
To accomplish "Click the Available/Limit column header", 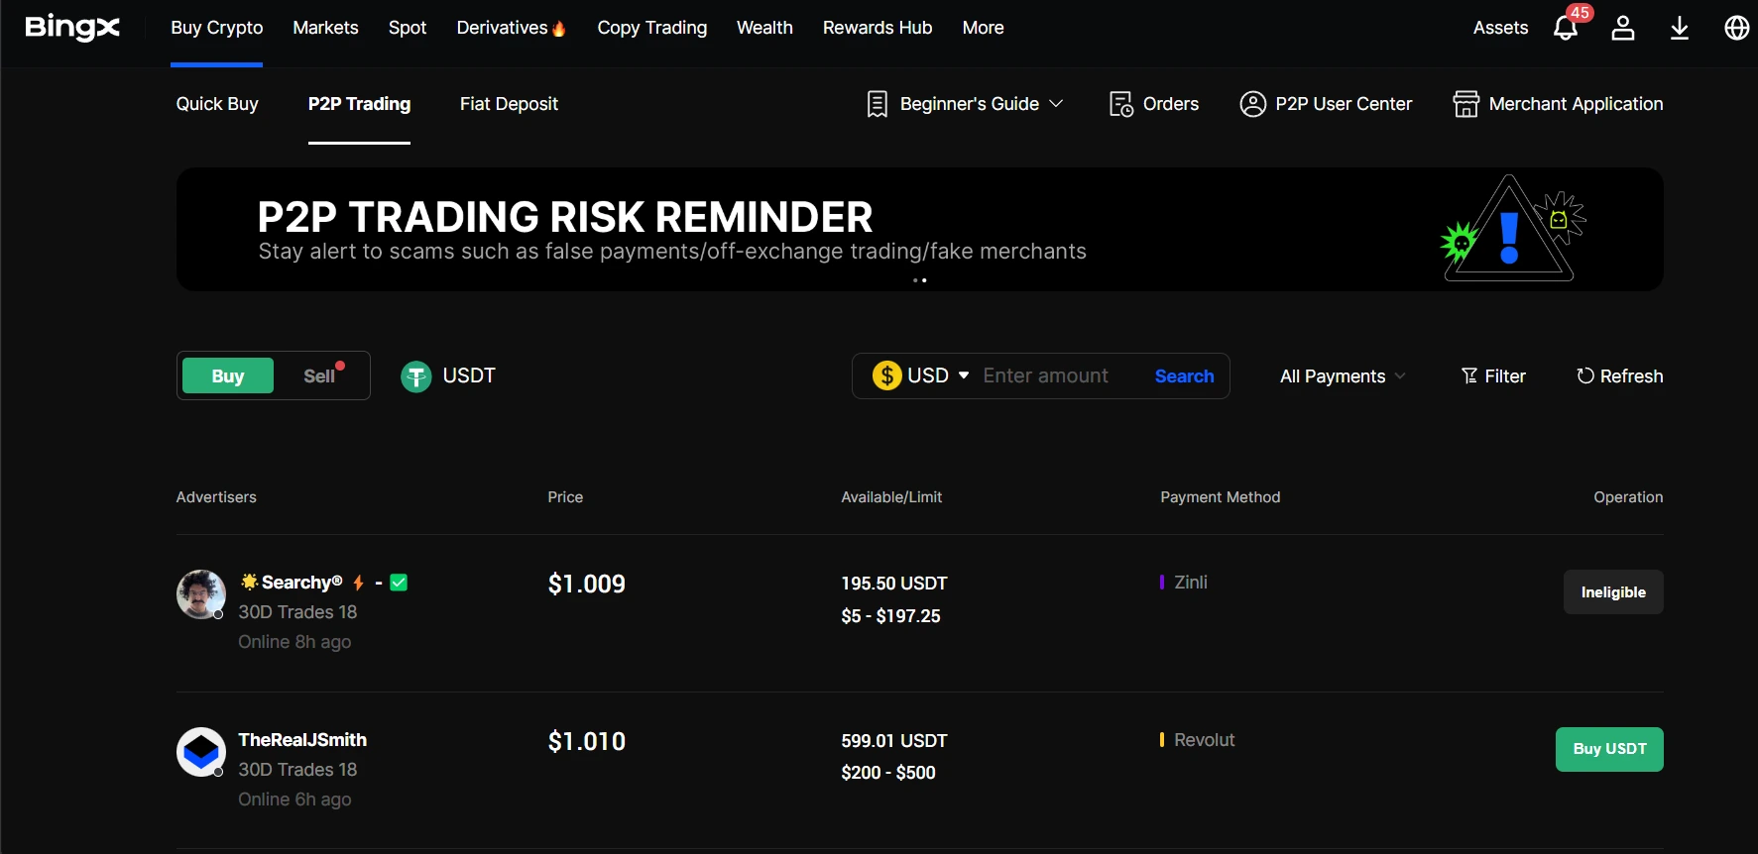I will (891, 497).
